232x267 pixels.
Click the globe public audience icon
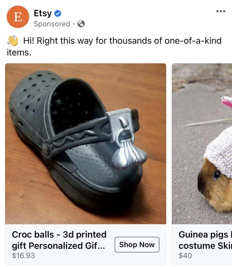(x=81, y=24)
